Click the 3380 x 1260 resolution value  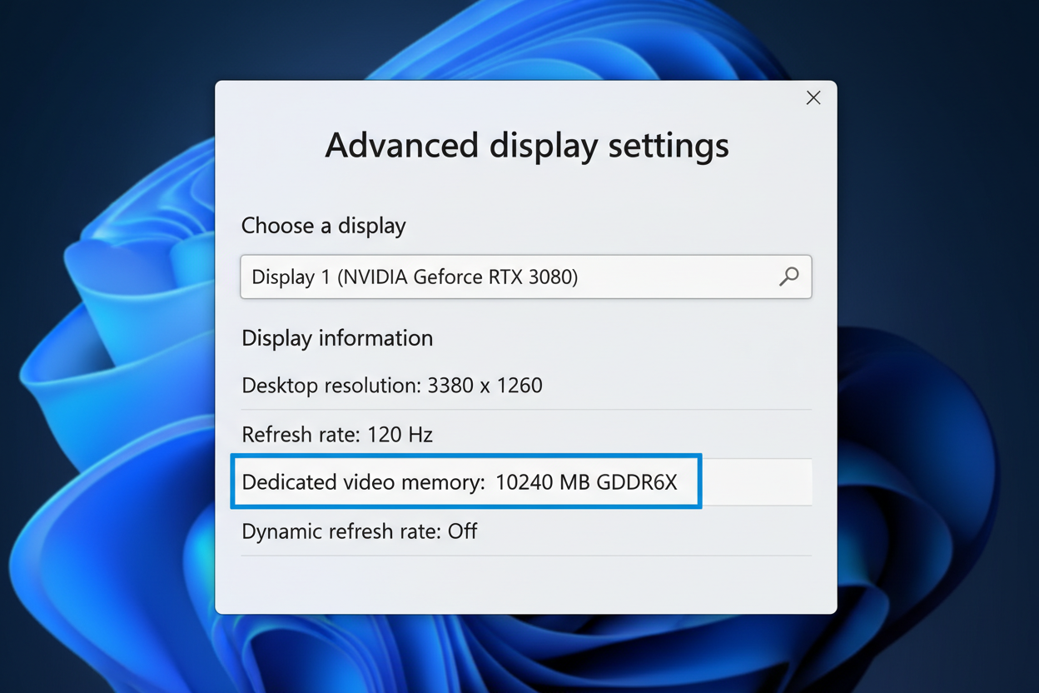coord(485,386)
